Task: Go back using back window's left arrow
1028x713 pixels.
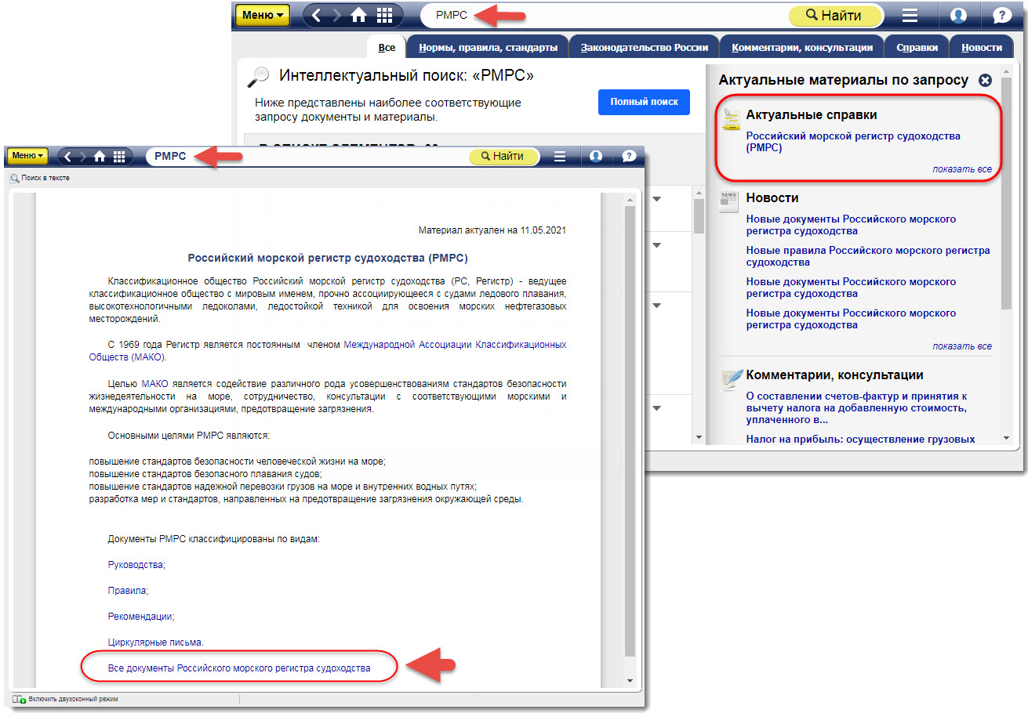Action: [x=316, y=15]
